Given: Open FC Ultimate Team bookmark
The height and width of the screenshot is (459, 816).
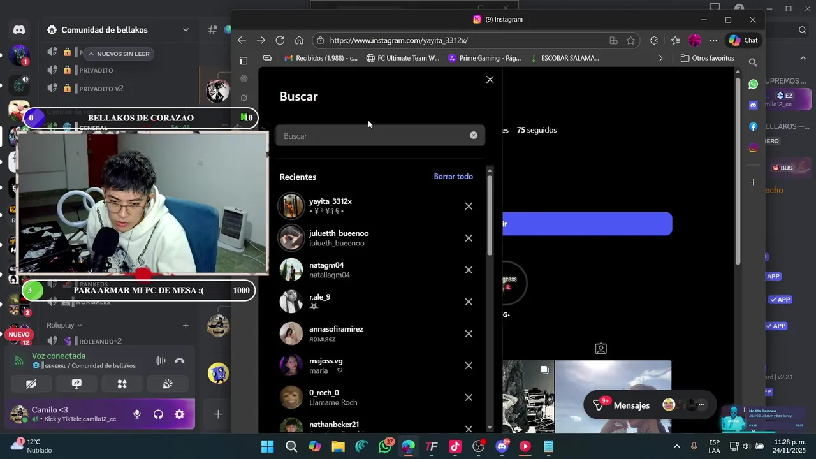Looking at the screenshot, I should pos(403,58).
